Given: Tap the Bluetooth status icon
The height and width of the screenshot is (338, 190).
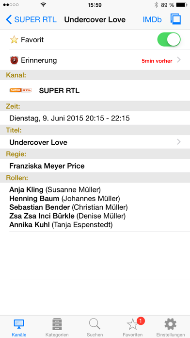Looking at the screenshot, I should pos(156,5).
